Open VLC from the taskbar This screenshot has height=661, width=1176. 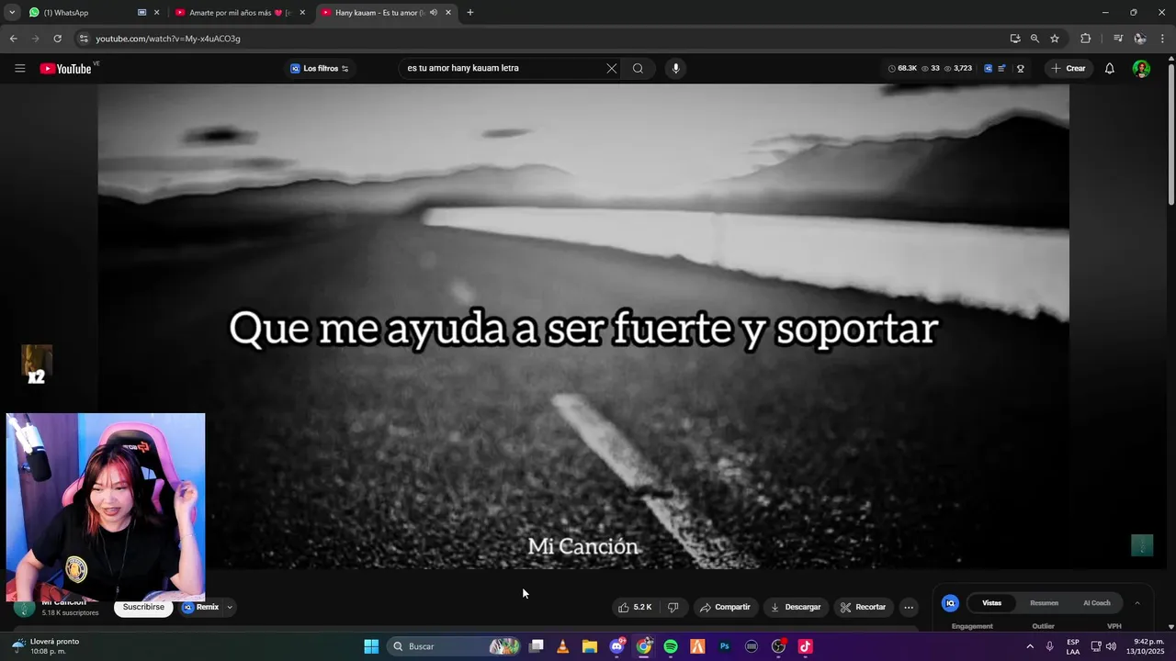tap(563, 646)
